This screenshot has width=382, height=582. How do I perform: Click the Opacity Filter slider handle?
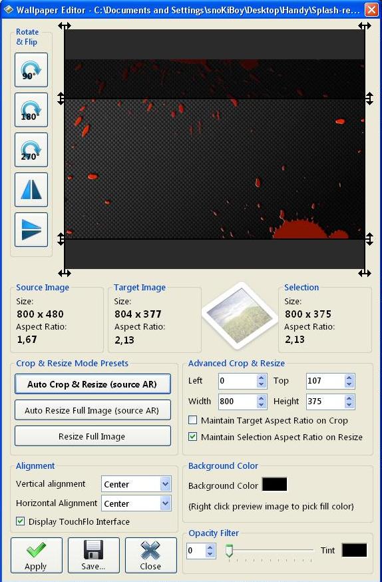tap(229, 551)
